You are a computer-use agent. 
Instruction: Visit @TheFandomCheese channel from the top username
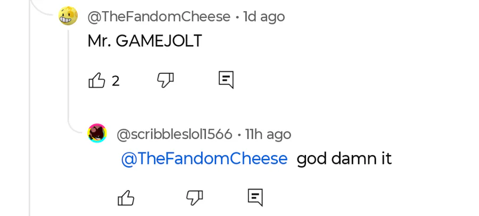(x=159, y=17)
